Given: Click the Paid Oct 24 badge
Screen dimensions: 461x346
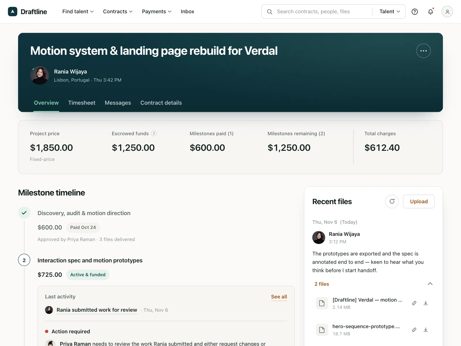Looking at the screenshot, I should tap(83, 227).
